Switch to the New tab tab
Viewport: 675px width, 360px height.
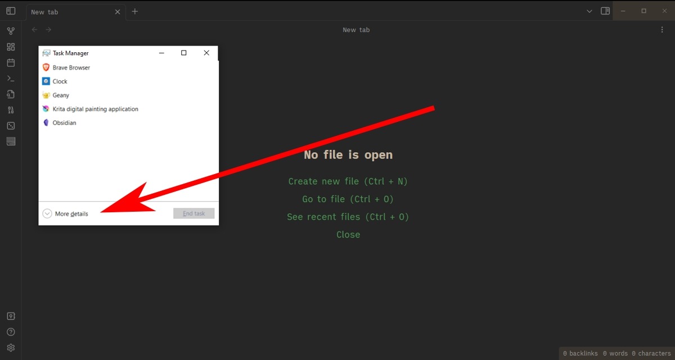coord(62,11)
